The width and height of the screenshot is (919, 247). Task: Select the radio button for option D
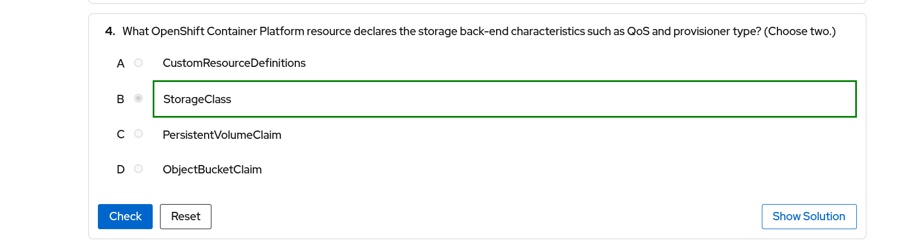coord(138,169)
